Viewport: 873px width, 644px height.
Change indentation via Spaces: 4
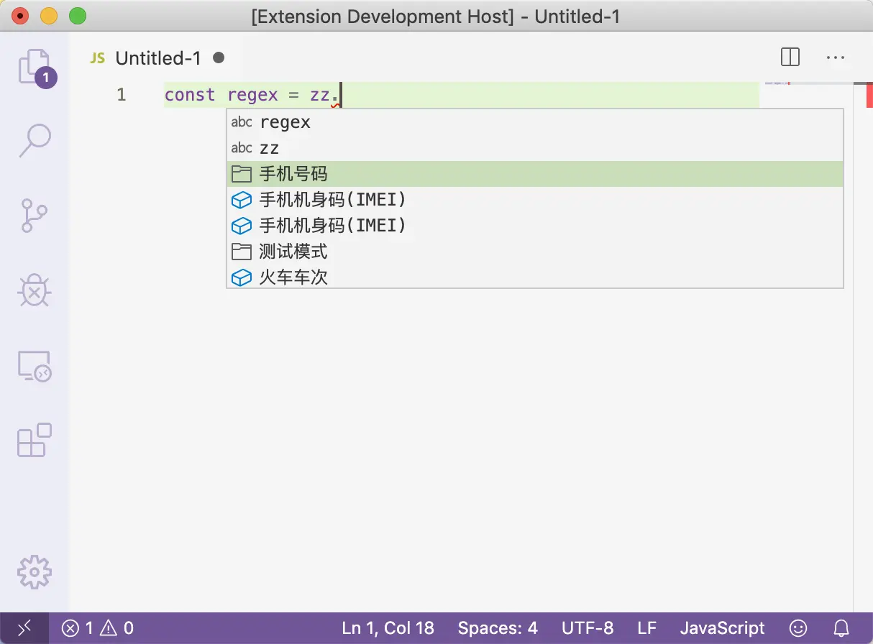click(498, 628)
